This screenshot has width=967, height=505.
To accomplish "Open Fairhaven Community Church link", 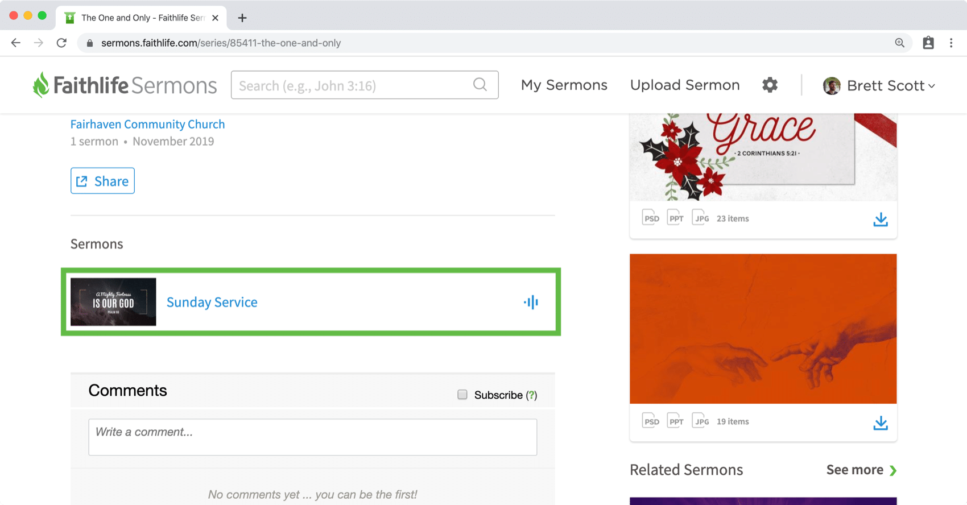I will tap(147, 124).
